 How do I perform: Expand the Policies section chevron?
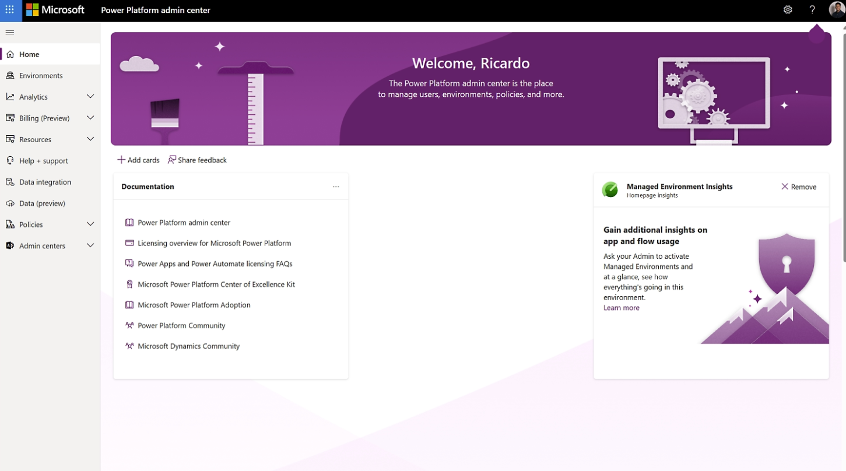coord(90,224)
